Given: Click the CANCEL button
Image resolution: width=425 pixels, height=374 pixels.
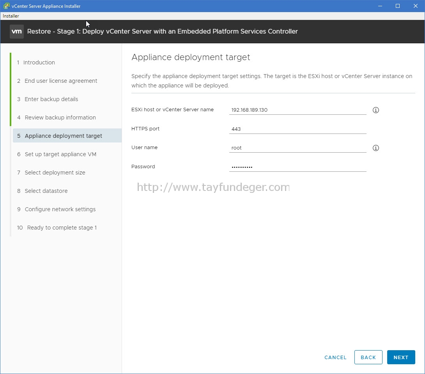Looking at the screenshot, I should point(335,358).
